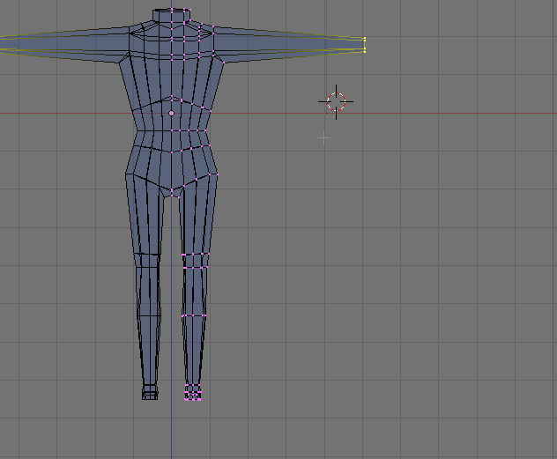Click the black wireframe foot without pink vertices

point(150,392)
